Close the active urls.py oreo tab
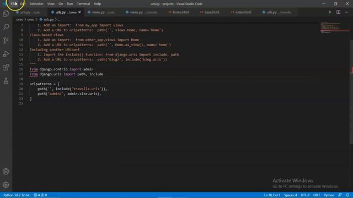The width and height of the screenshot is (353, 198). pyautogui.click(x=79, y=12)
